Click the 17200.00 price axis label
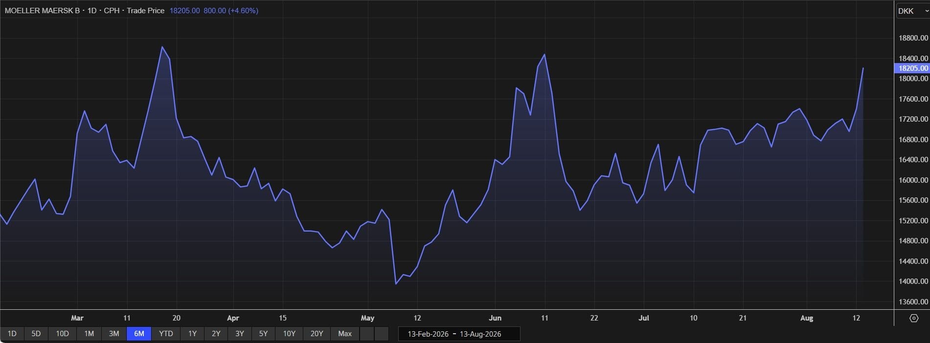The width and height of the screenshot is (930, 343). pyautogui.click(x=913, y=119)
